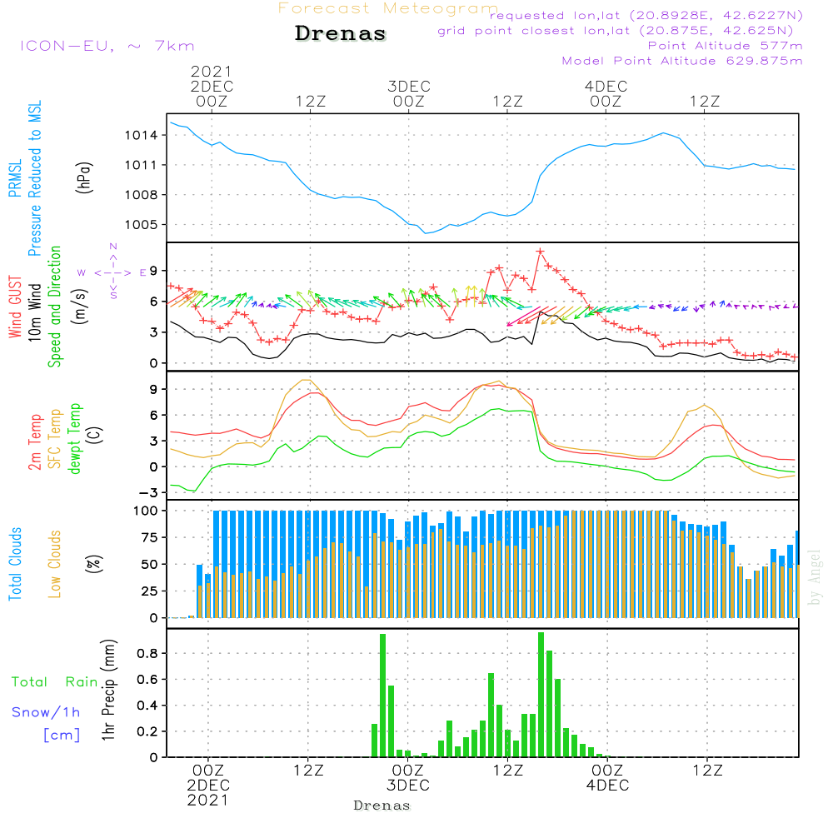
Task: Click the tallest wind gust peak marker
Action: 541,252
